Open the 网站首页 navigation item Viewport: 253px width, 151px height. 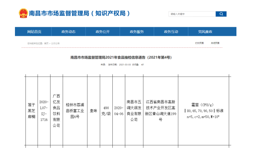click(x=34, y=32)
